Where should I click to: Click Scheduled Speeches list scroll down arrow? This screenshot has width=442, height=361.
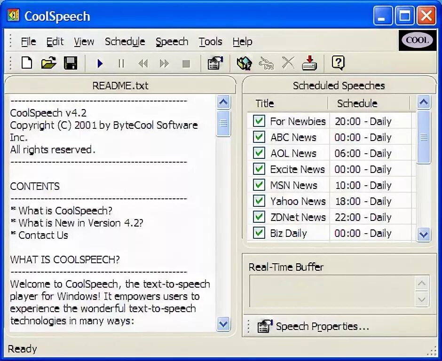[424, 234]
